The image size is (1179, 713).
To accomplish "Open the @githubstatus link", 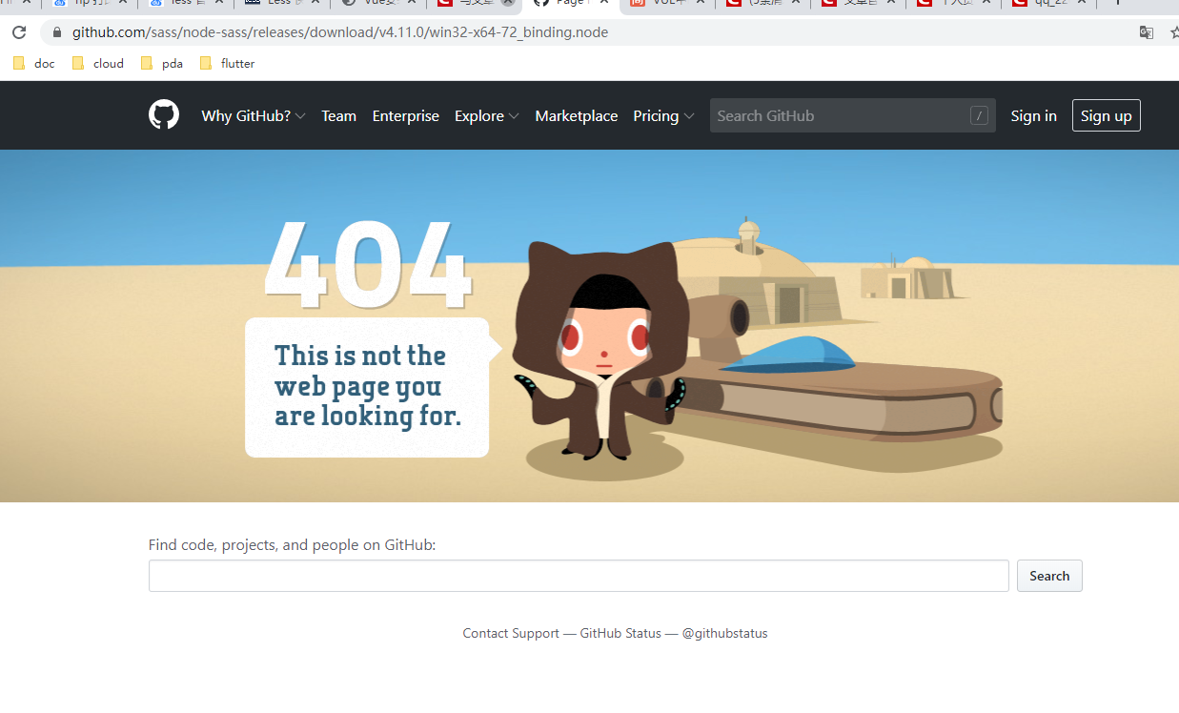I will click(724, 633).
